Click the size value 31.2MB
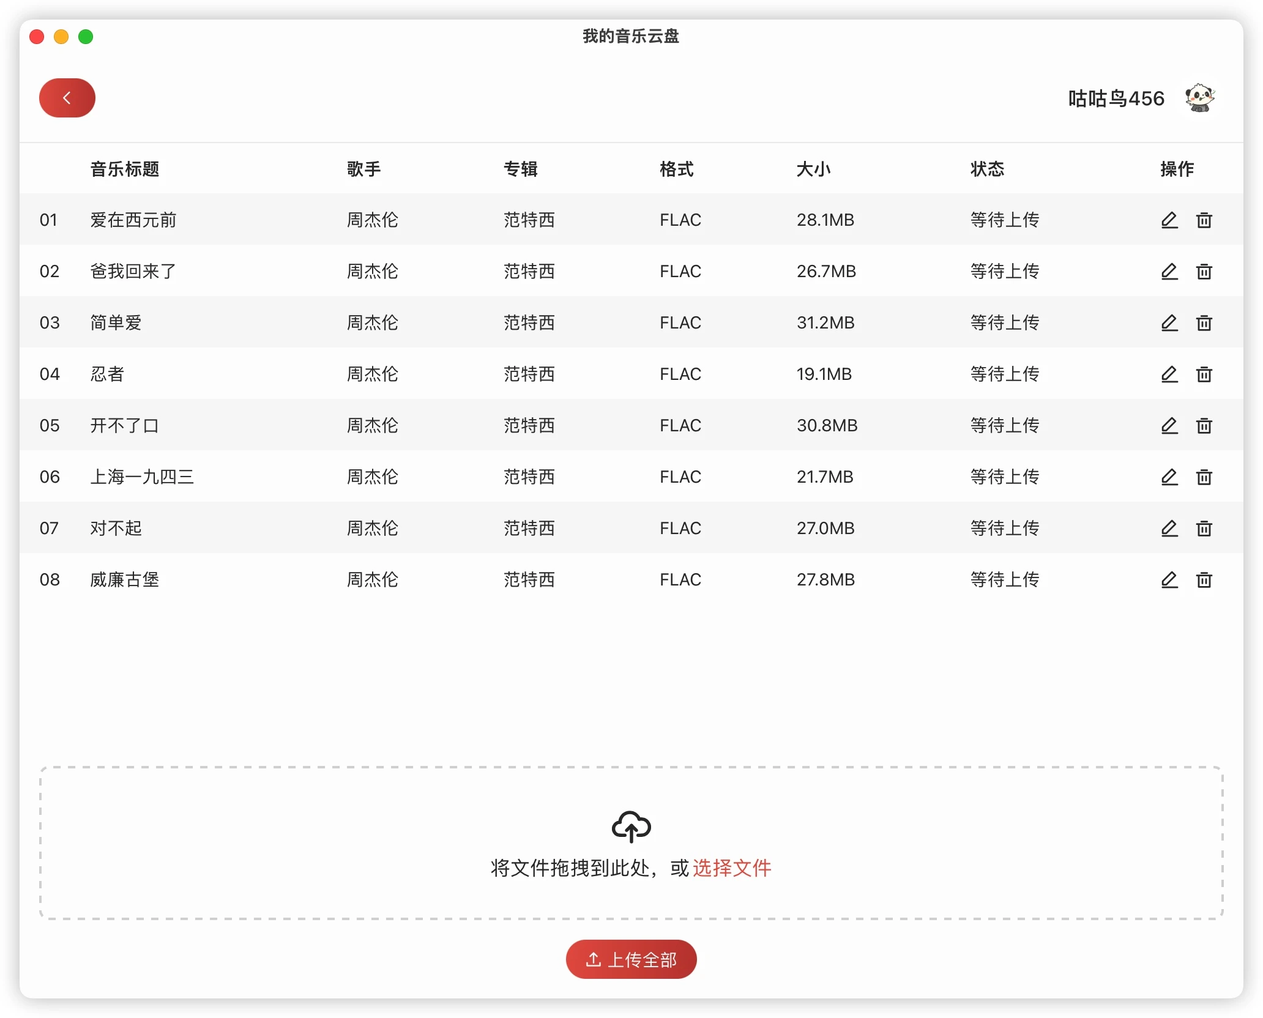This screenshot has height=1018, width=1263. (x=825, y=322)
